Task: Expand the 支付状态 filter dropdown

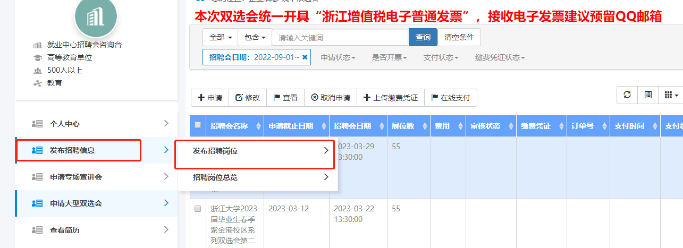Action: (x=441, y=57)
